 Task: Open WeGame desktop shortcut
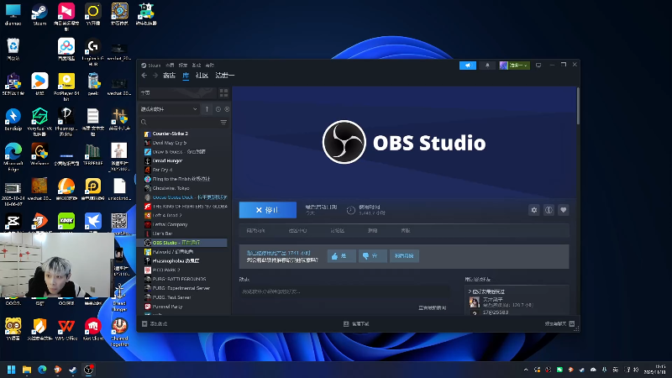click(39, 155)
